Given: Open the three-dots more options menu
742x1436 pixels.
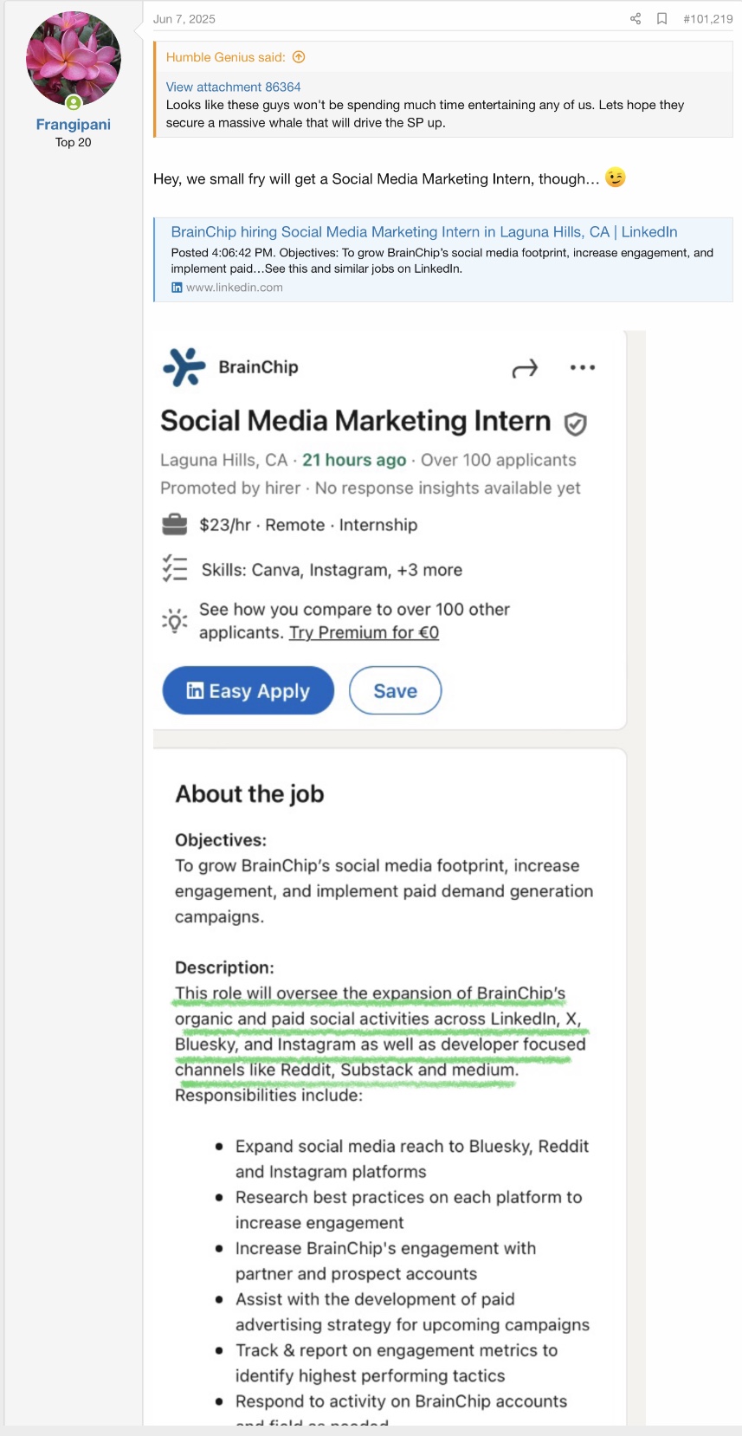Looking at the screenshot, I should (x=583, y=368).
